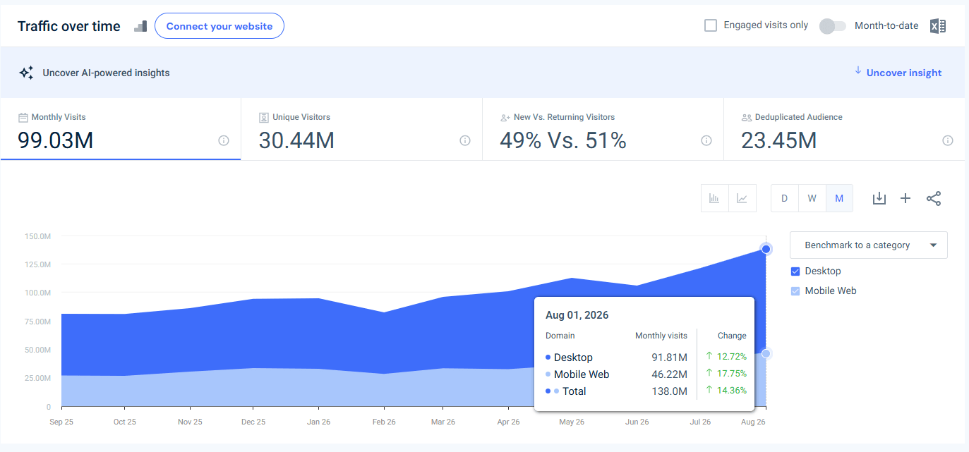This screenshot has height=452, width=969.
Task: Click the Total 138.0M tooltip value
Action: (670, 391)
